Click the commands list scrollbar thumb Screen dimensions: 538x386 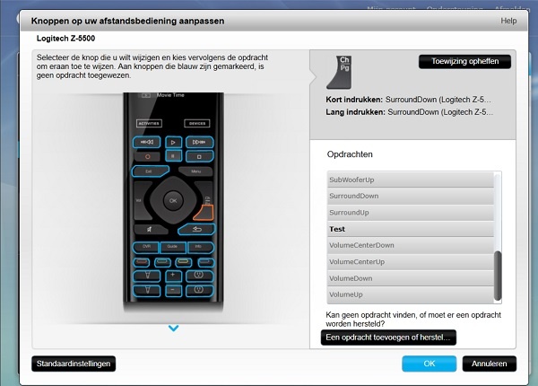498,276
